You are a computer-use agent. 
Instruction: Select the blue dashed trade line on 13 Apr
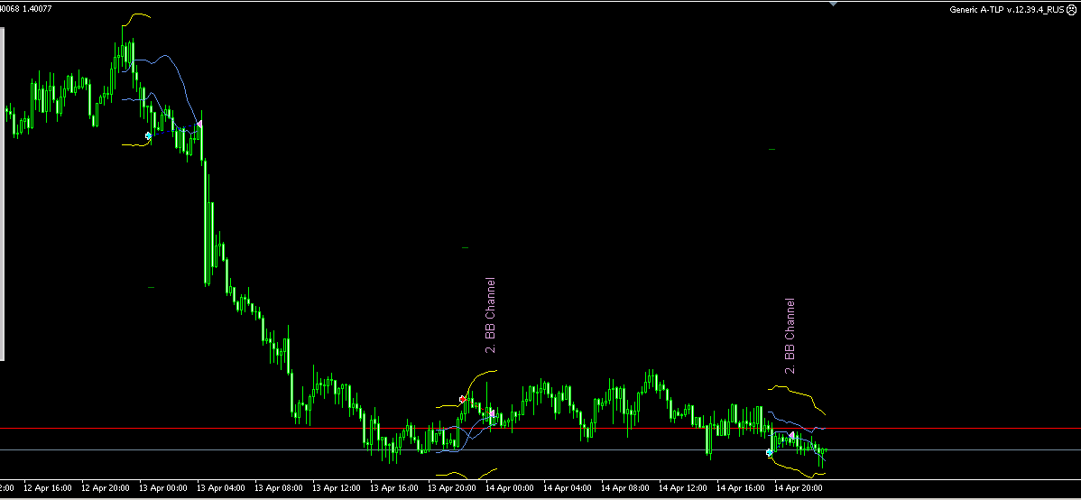click(x=174, y=130)
